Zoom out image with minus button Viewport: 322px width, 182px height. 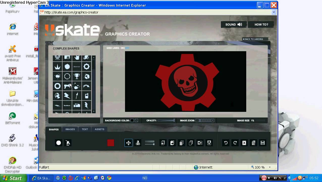197,121
